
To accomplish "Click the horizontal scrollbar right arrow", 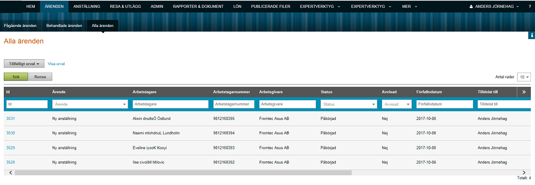I will 524,173.
